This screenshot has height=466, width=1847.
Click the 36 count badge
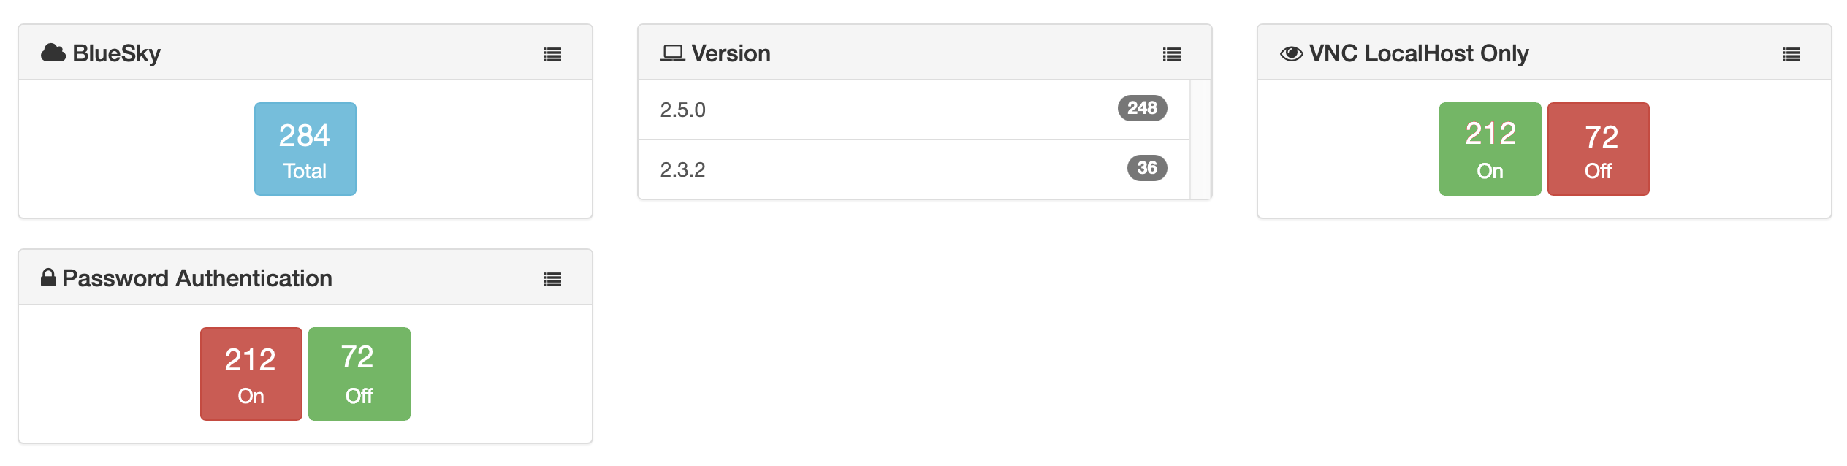coord(1147,168)
